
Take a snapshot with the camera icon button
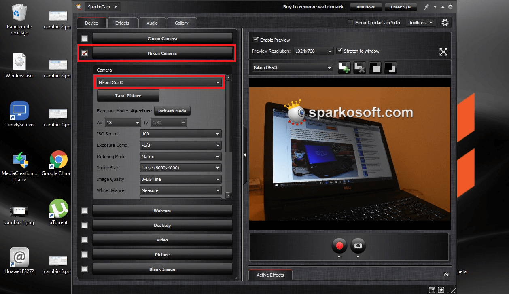[358, 245]
